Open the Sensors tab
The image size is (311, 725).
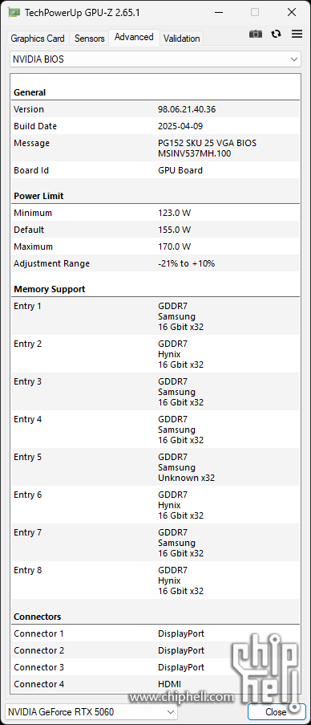[90, 39]
